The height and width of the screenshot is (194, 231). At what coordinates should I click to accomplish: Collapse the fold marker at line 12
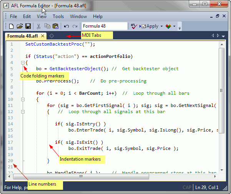pyautogui.click(x=23, y=112)
